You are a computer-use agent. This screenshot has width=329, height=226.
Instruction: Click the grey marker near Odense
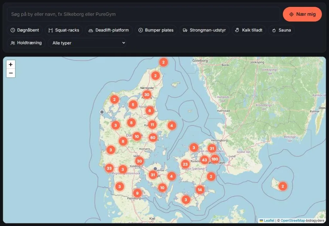coord(155,169)
